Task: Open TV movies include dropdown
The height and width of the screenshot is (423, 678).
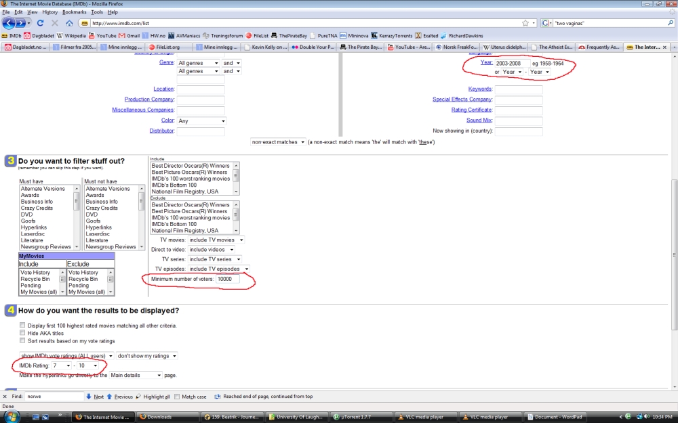Action: pyautogui.click(x=216, y=240)
